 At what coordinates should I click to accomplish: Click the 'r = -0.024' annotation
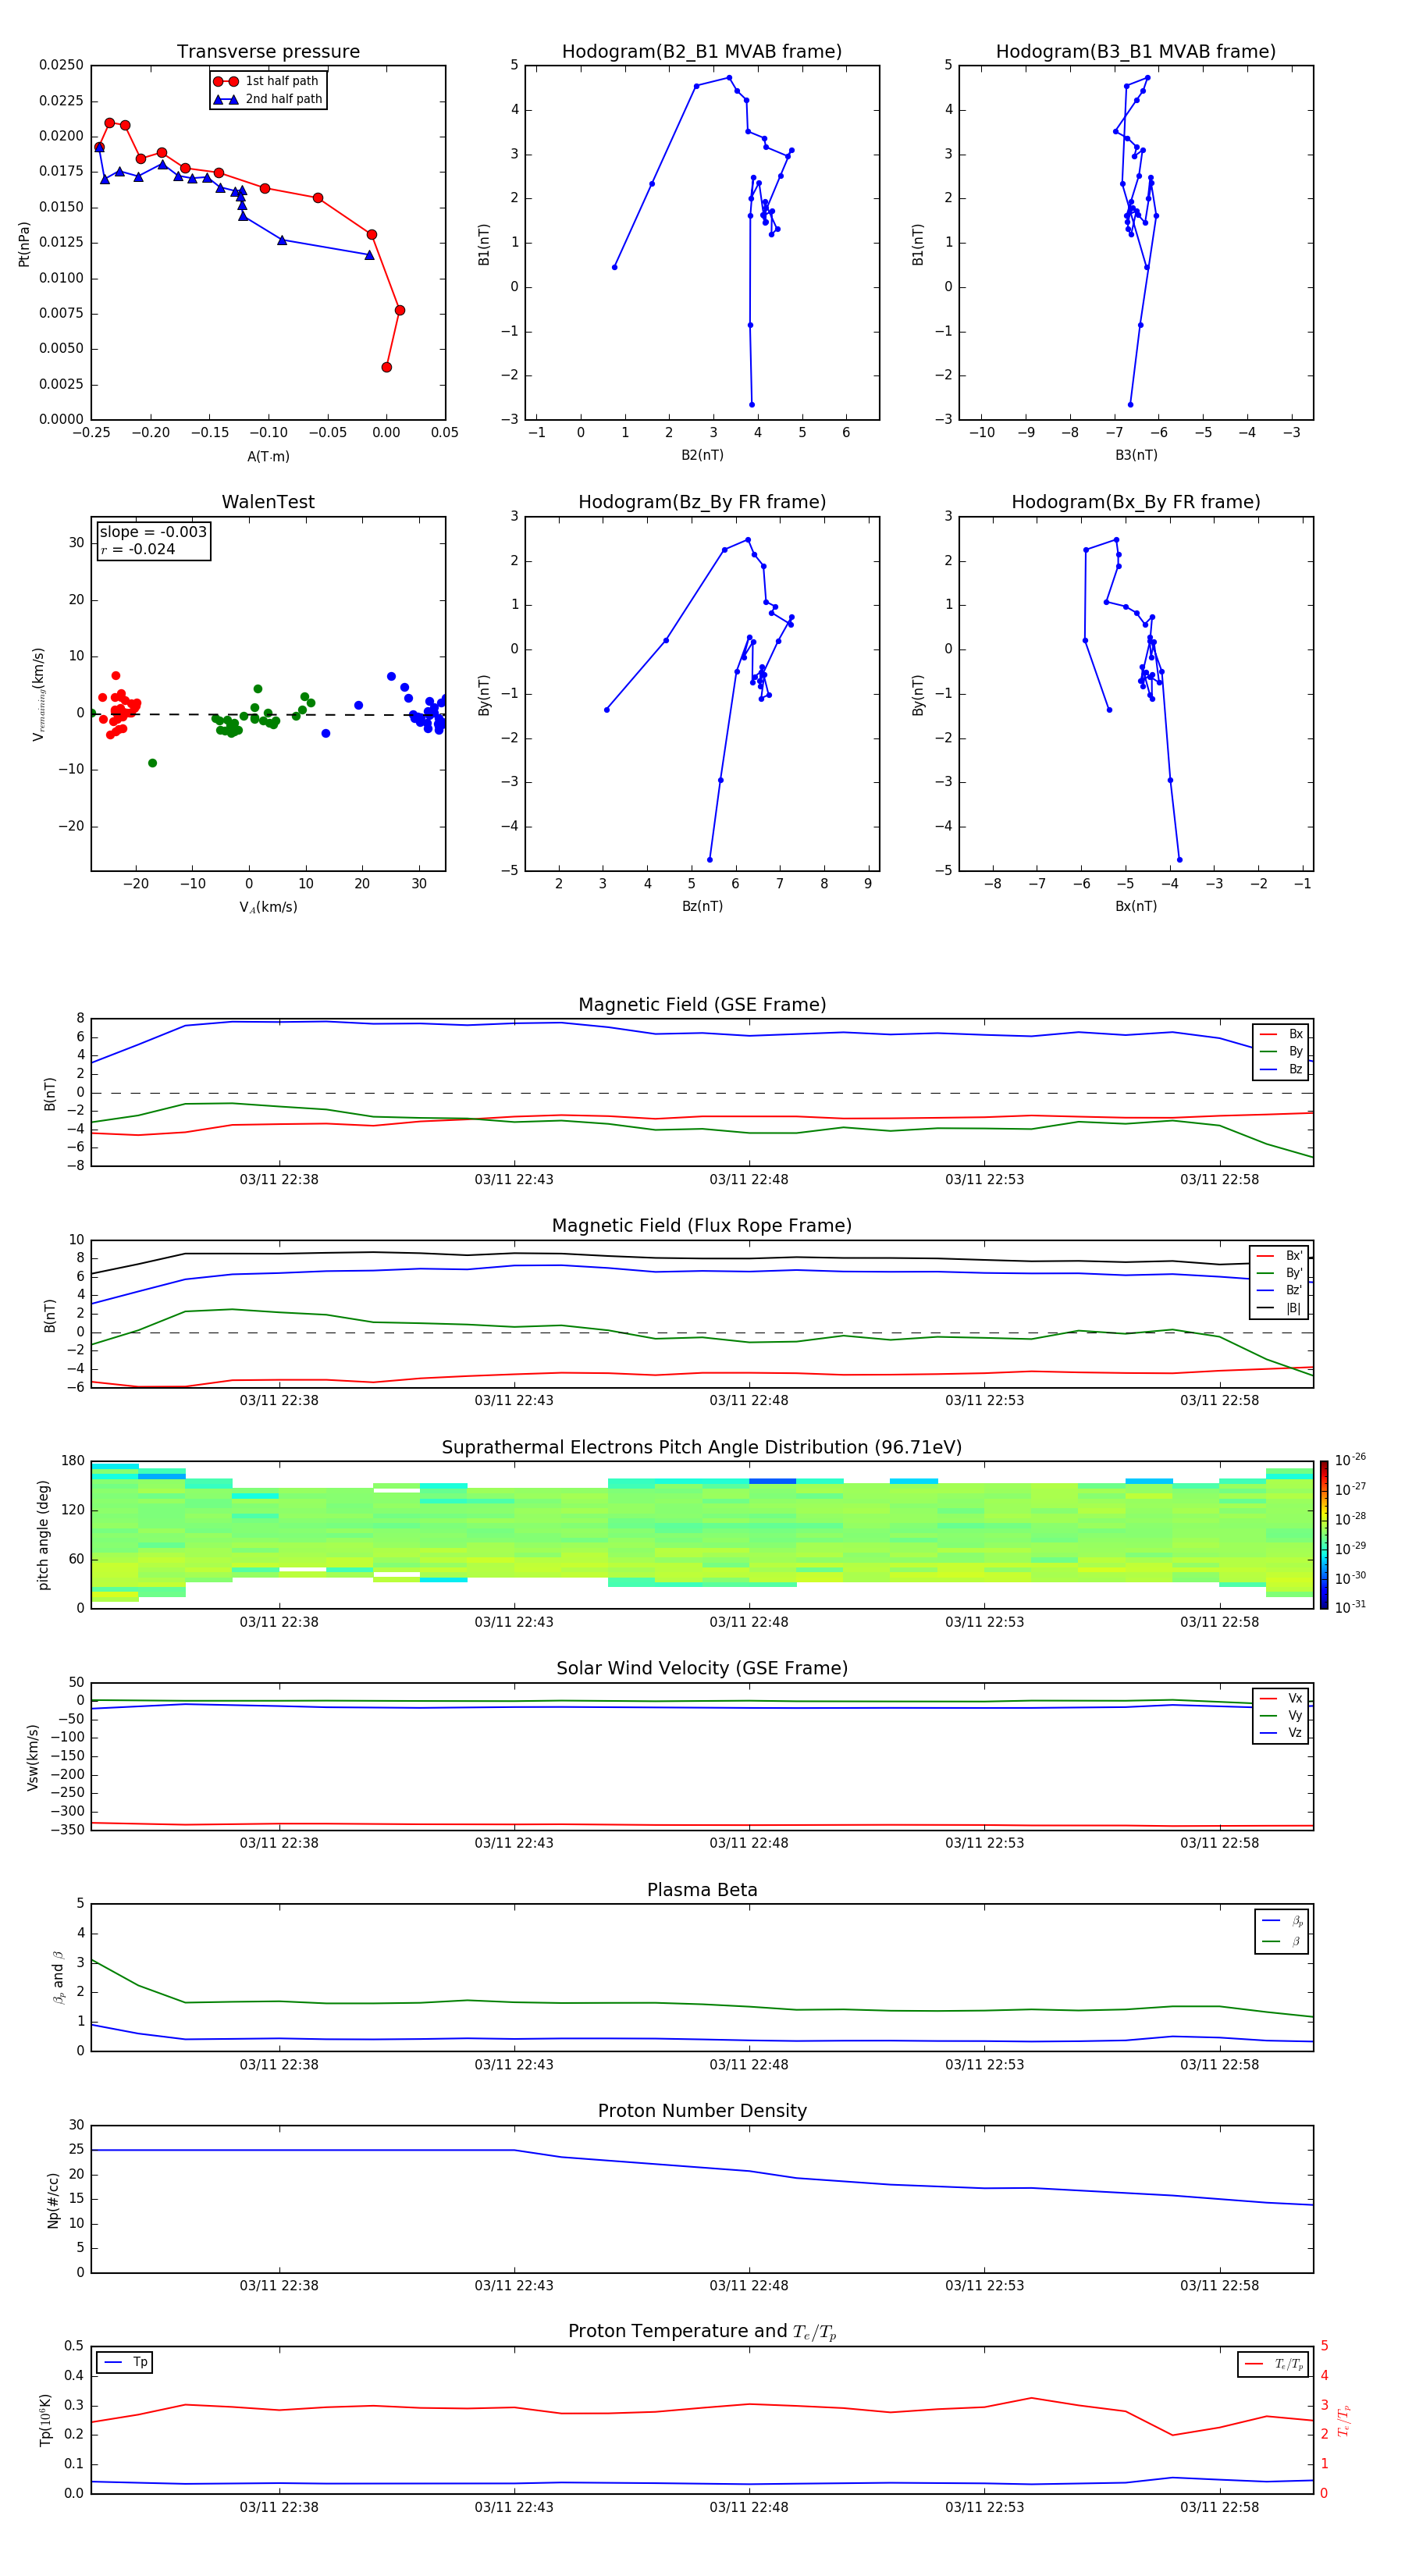pos(138,549)
